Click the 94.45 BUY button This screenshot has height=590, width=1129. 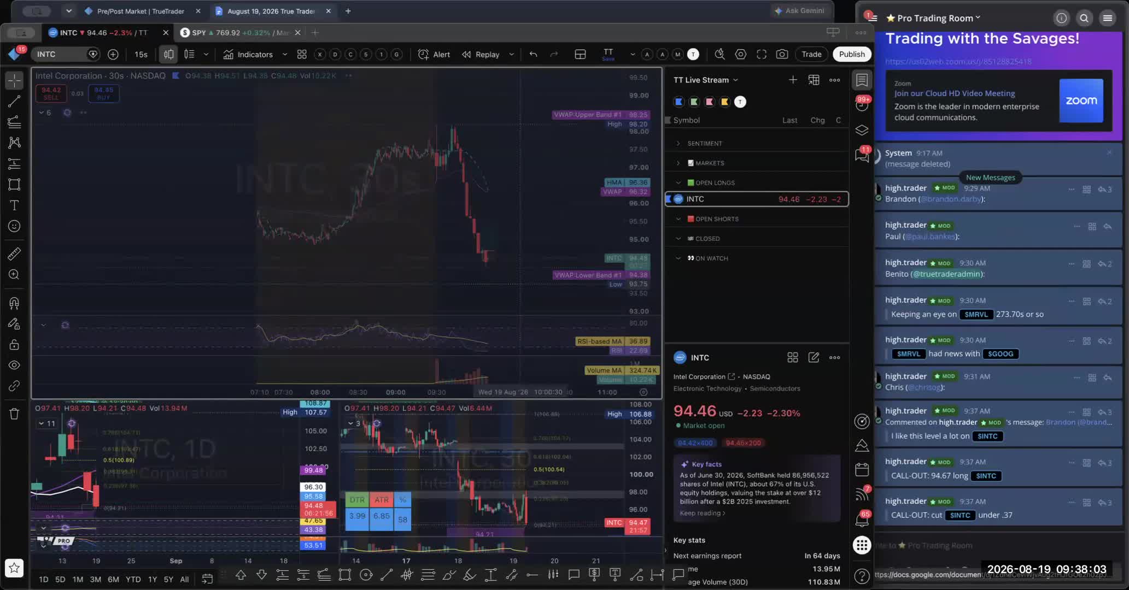(x=103, y=93)
